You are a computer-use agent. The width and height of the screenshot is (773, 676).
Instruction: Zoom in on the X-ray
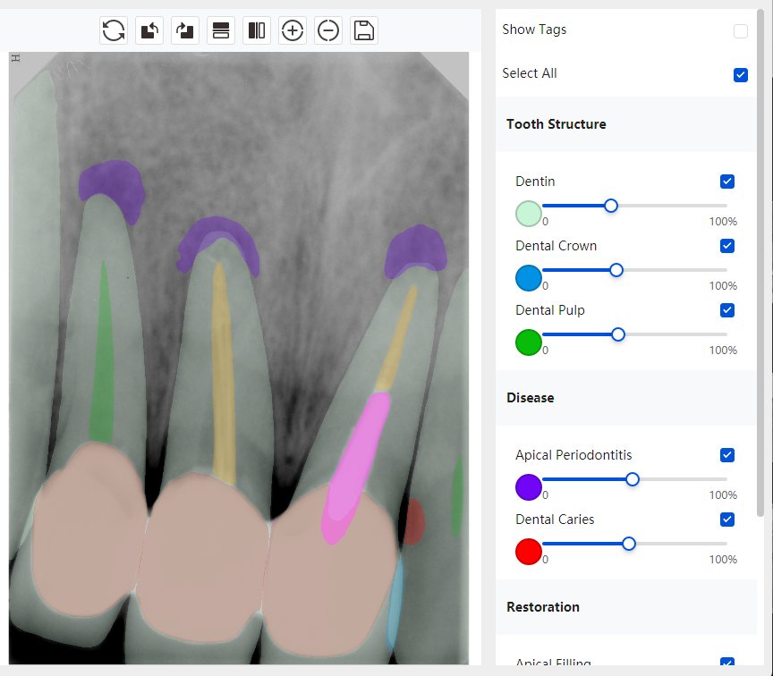(x=293, y=30)
